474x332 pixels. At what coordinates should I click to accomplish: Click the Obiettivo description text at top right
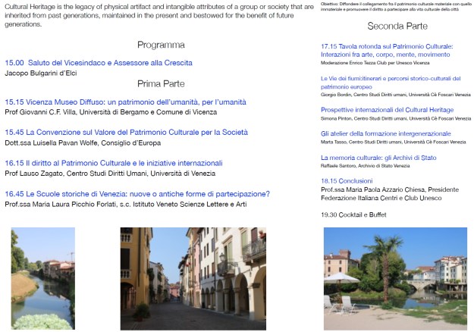394,7
